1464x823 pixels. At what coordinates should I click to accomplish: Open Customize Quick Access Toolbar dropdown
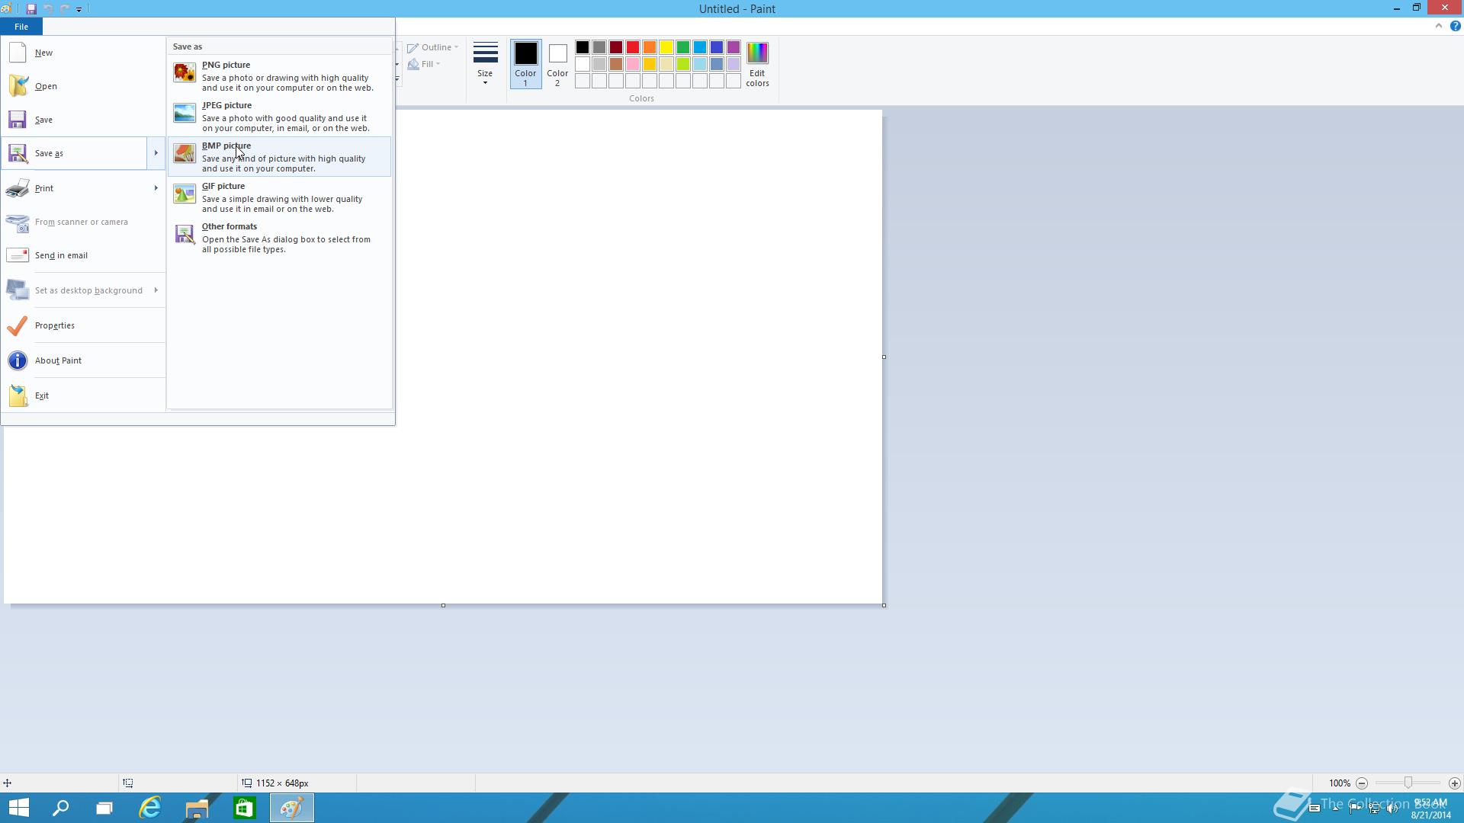click(x=79, y=9)
